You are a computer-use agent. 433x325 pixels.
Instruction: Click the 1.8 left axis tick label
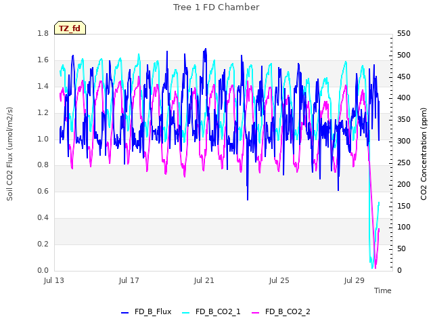[x=43, y=33]
